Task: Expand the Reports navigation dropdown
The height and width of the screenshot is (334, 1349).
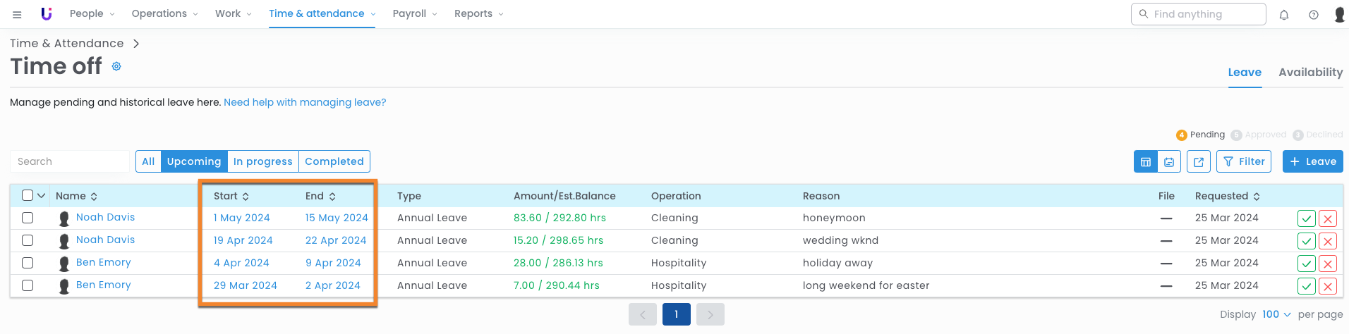Action: tap(478, 14)
